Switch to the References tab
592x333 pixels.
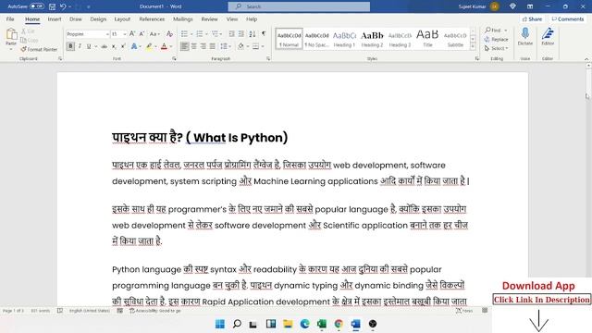click(x=152, y=18)
